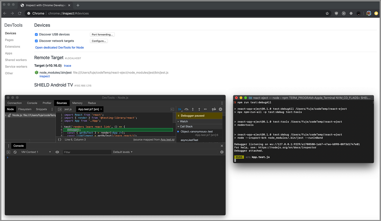Focus the console Filter input field
Screen dimensions: 381x221
(x=87, y=152)
